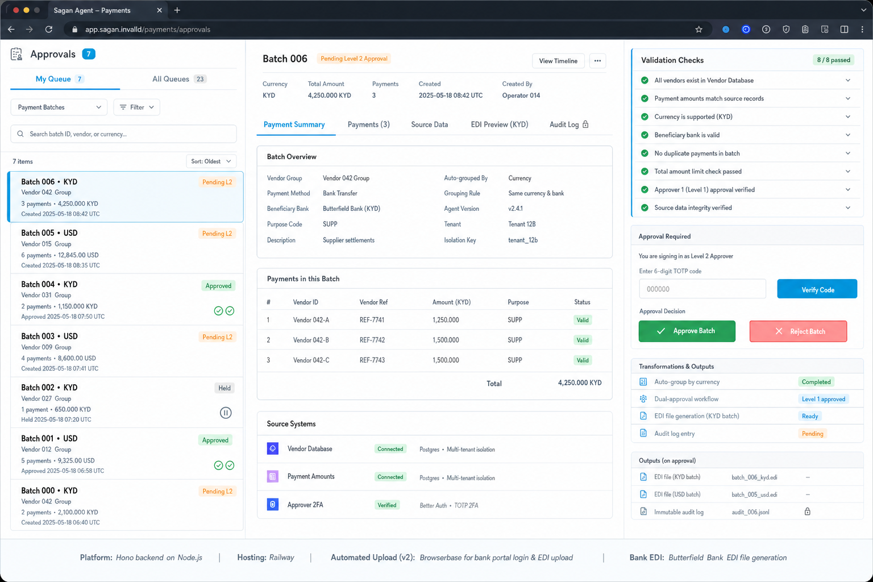Click the EDI file (USD batch) output icon
The image size is (873, 582).
[x=643, y=494]
